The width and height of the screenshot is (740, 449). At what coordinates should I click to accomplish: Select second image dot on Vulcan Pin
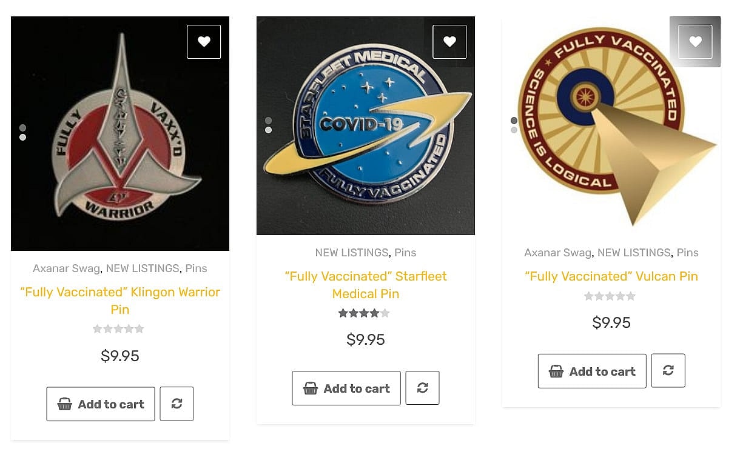click(514, 130)
